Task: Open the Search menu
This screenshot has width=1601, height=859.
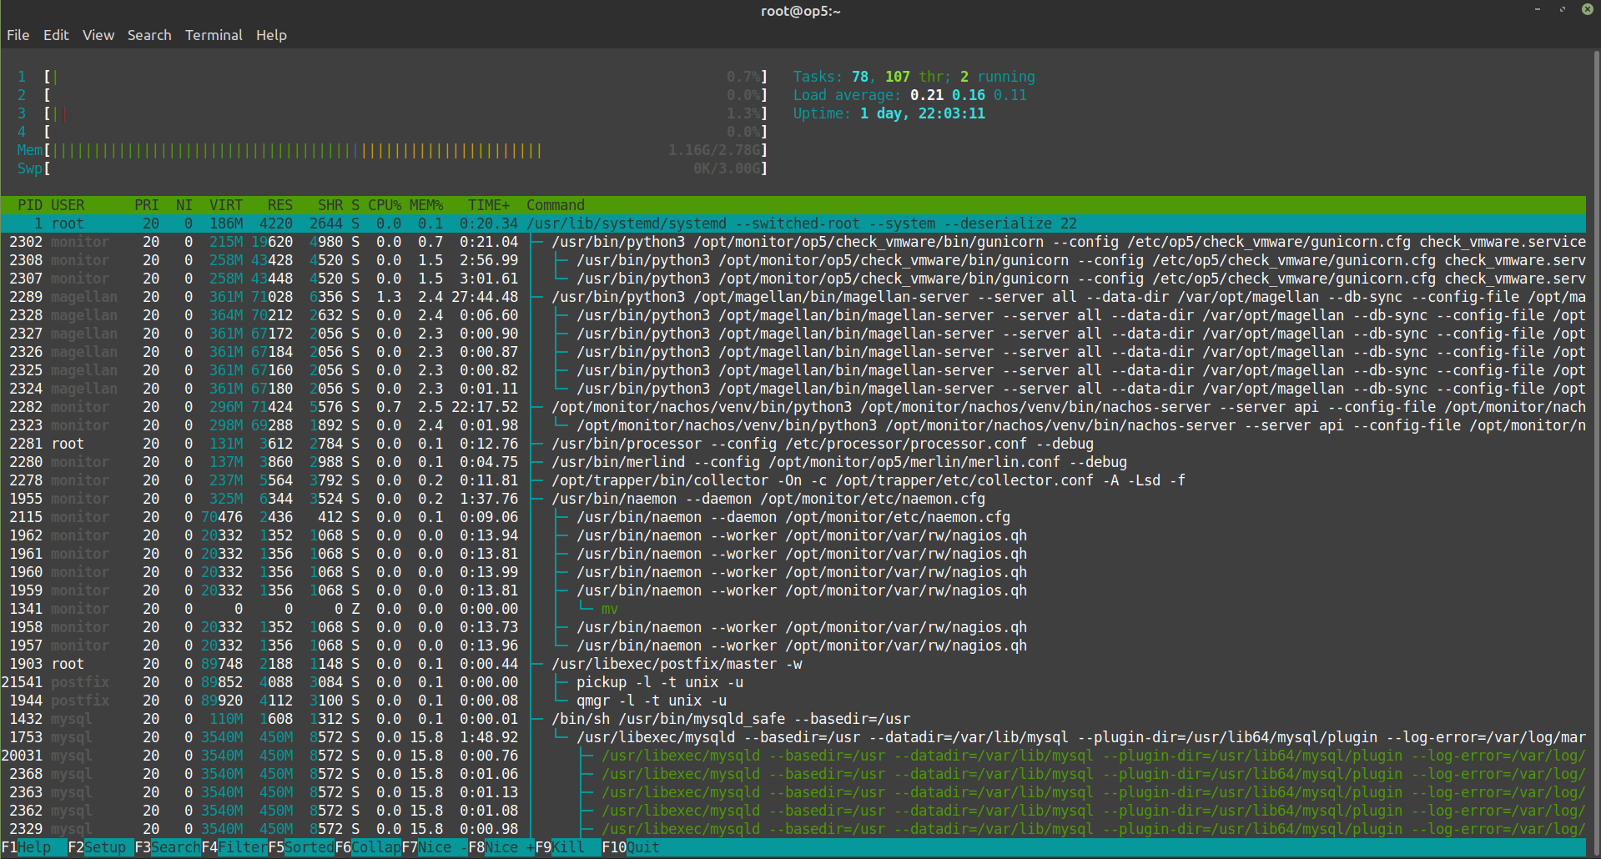Action: [x=149, y=35]
